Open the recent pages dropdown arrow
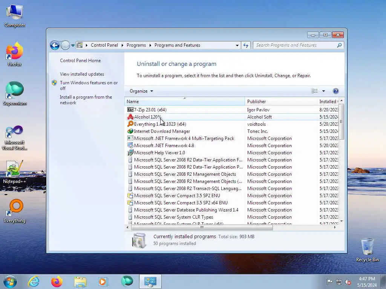Image resolution: width=386 pixels, height=289 pixels. click(x=73, y=46)
